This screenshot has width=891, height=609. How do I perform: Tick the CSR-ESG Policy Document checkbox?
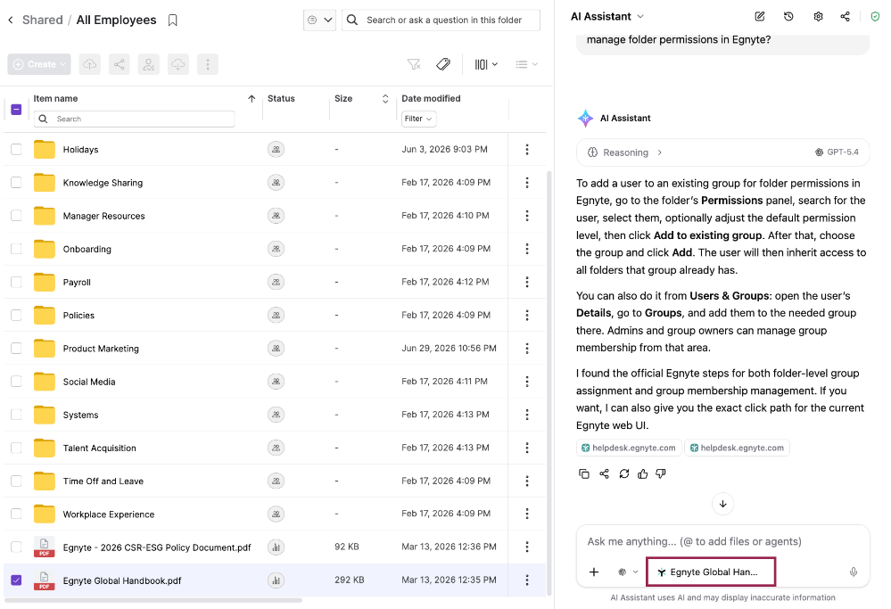(x=16, y=547)
